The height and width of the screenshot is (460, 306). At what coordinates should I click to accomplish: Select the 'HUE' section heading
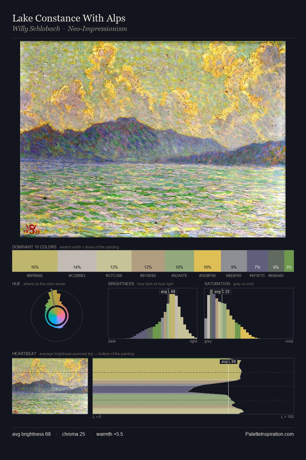pyautogui.click(x=16, y=284)
